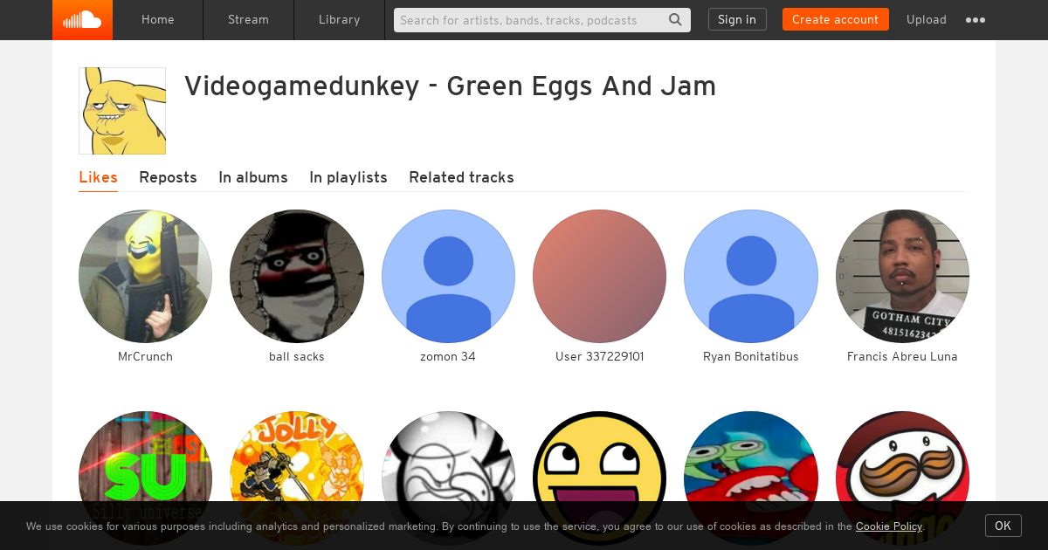
Task: Click User 337229101's gradient avatar
Action: pos(599,276)
